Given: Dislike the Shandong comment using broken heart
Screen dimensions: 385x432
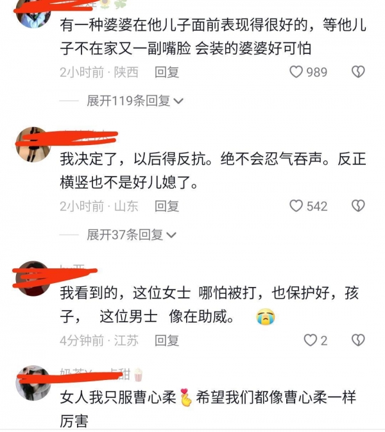Looking at the screenshot, I should click(x=358, y=206).
